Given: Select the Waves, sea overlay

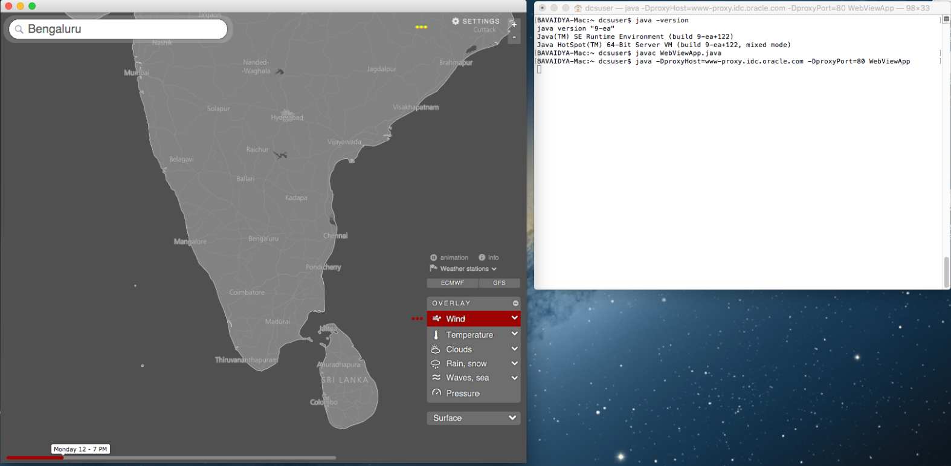Looking at the screenshot, I should point(467,378).
